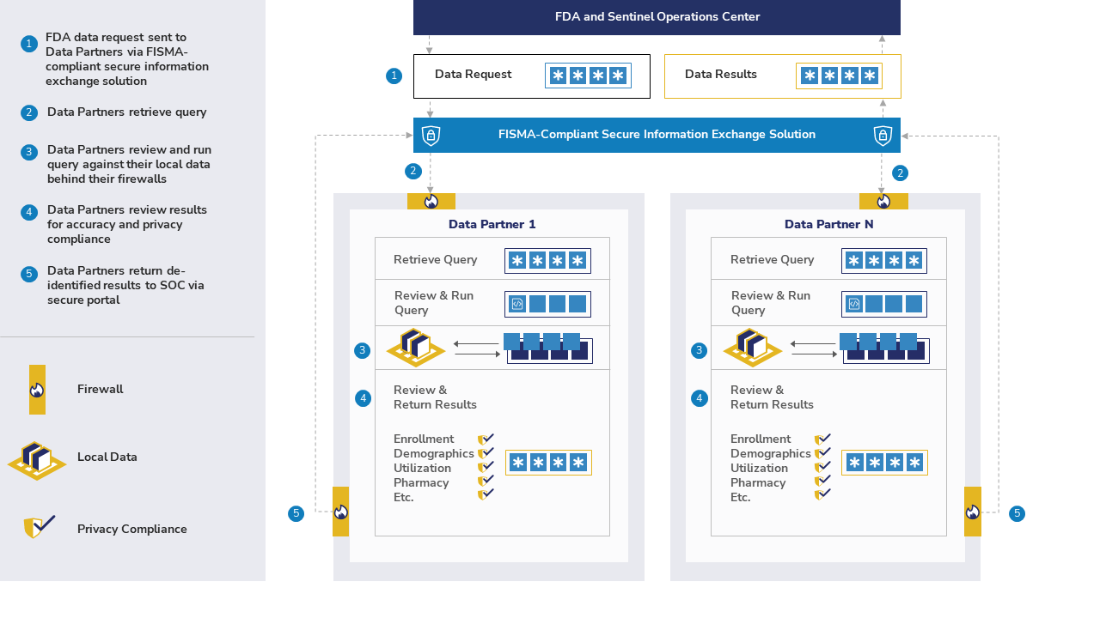Click the code icon in Data Partner 1's Review & Run Query
The width and height of the screenshot is (1100, 618).
(x=517, y=304)
